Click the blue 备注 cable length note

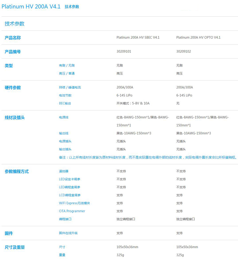tap(147, 157)
